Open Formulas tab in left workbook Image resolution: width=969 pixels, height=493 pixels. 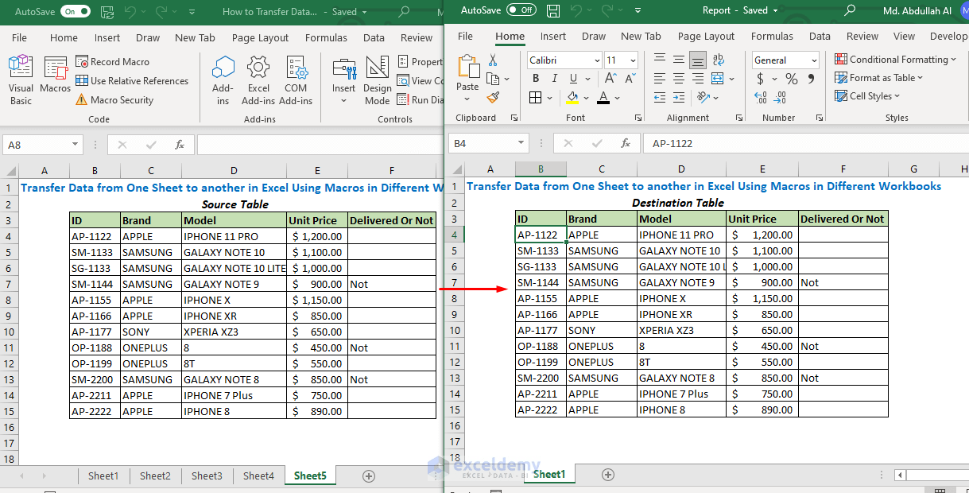coord(326,37)
